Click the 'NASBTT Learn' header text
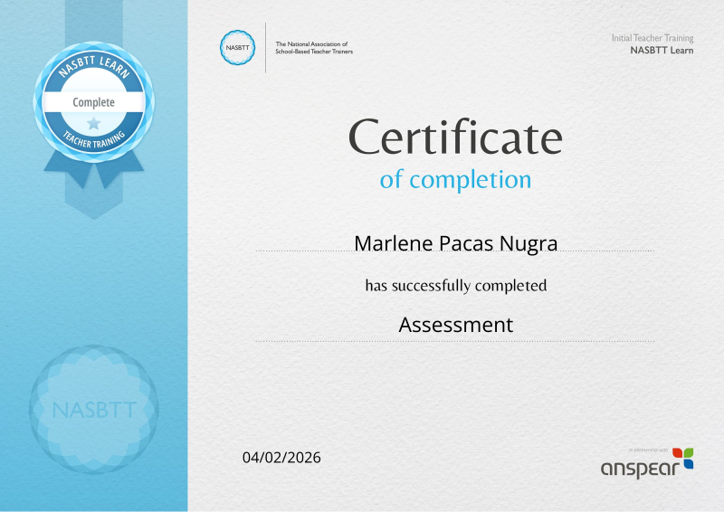This screenshot has height=512, width=724. point(662,51)
